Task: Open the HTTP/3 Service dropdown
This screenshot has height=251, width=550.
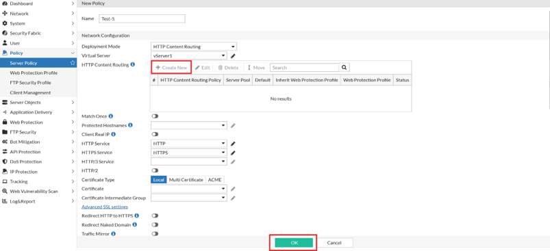Action: coord(189,161)
